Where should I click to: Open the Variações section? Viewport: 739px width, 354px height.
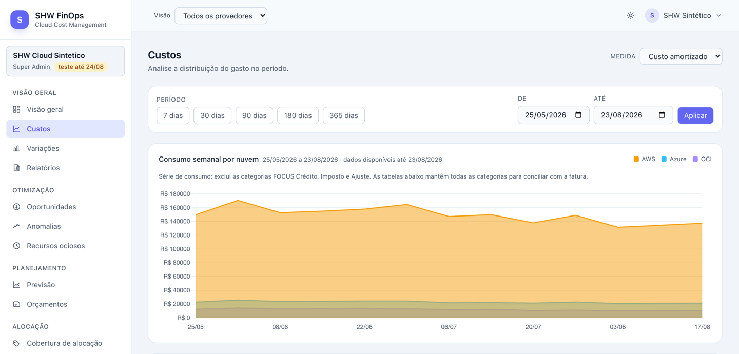pos(65,148)
